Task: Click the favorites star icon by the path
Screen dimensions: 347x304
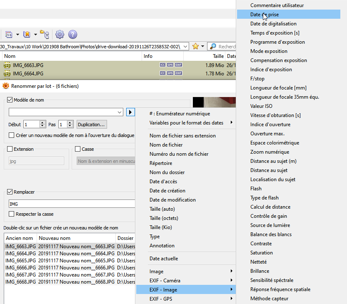Action: tap(195, 46)
